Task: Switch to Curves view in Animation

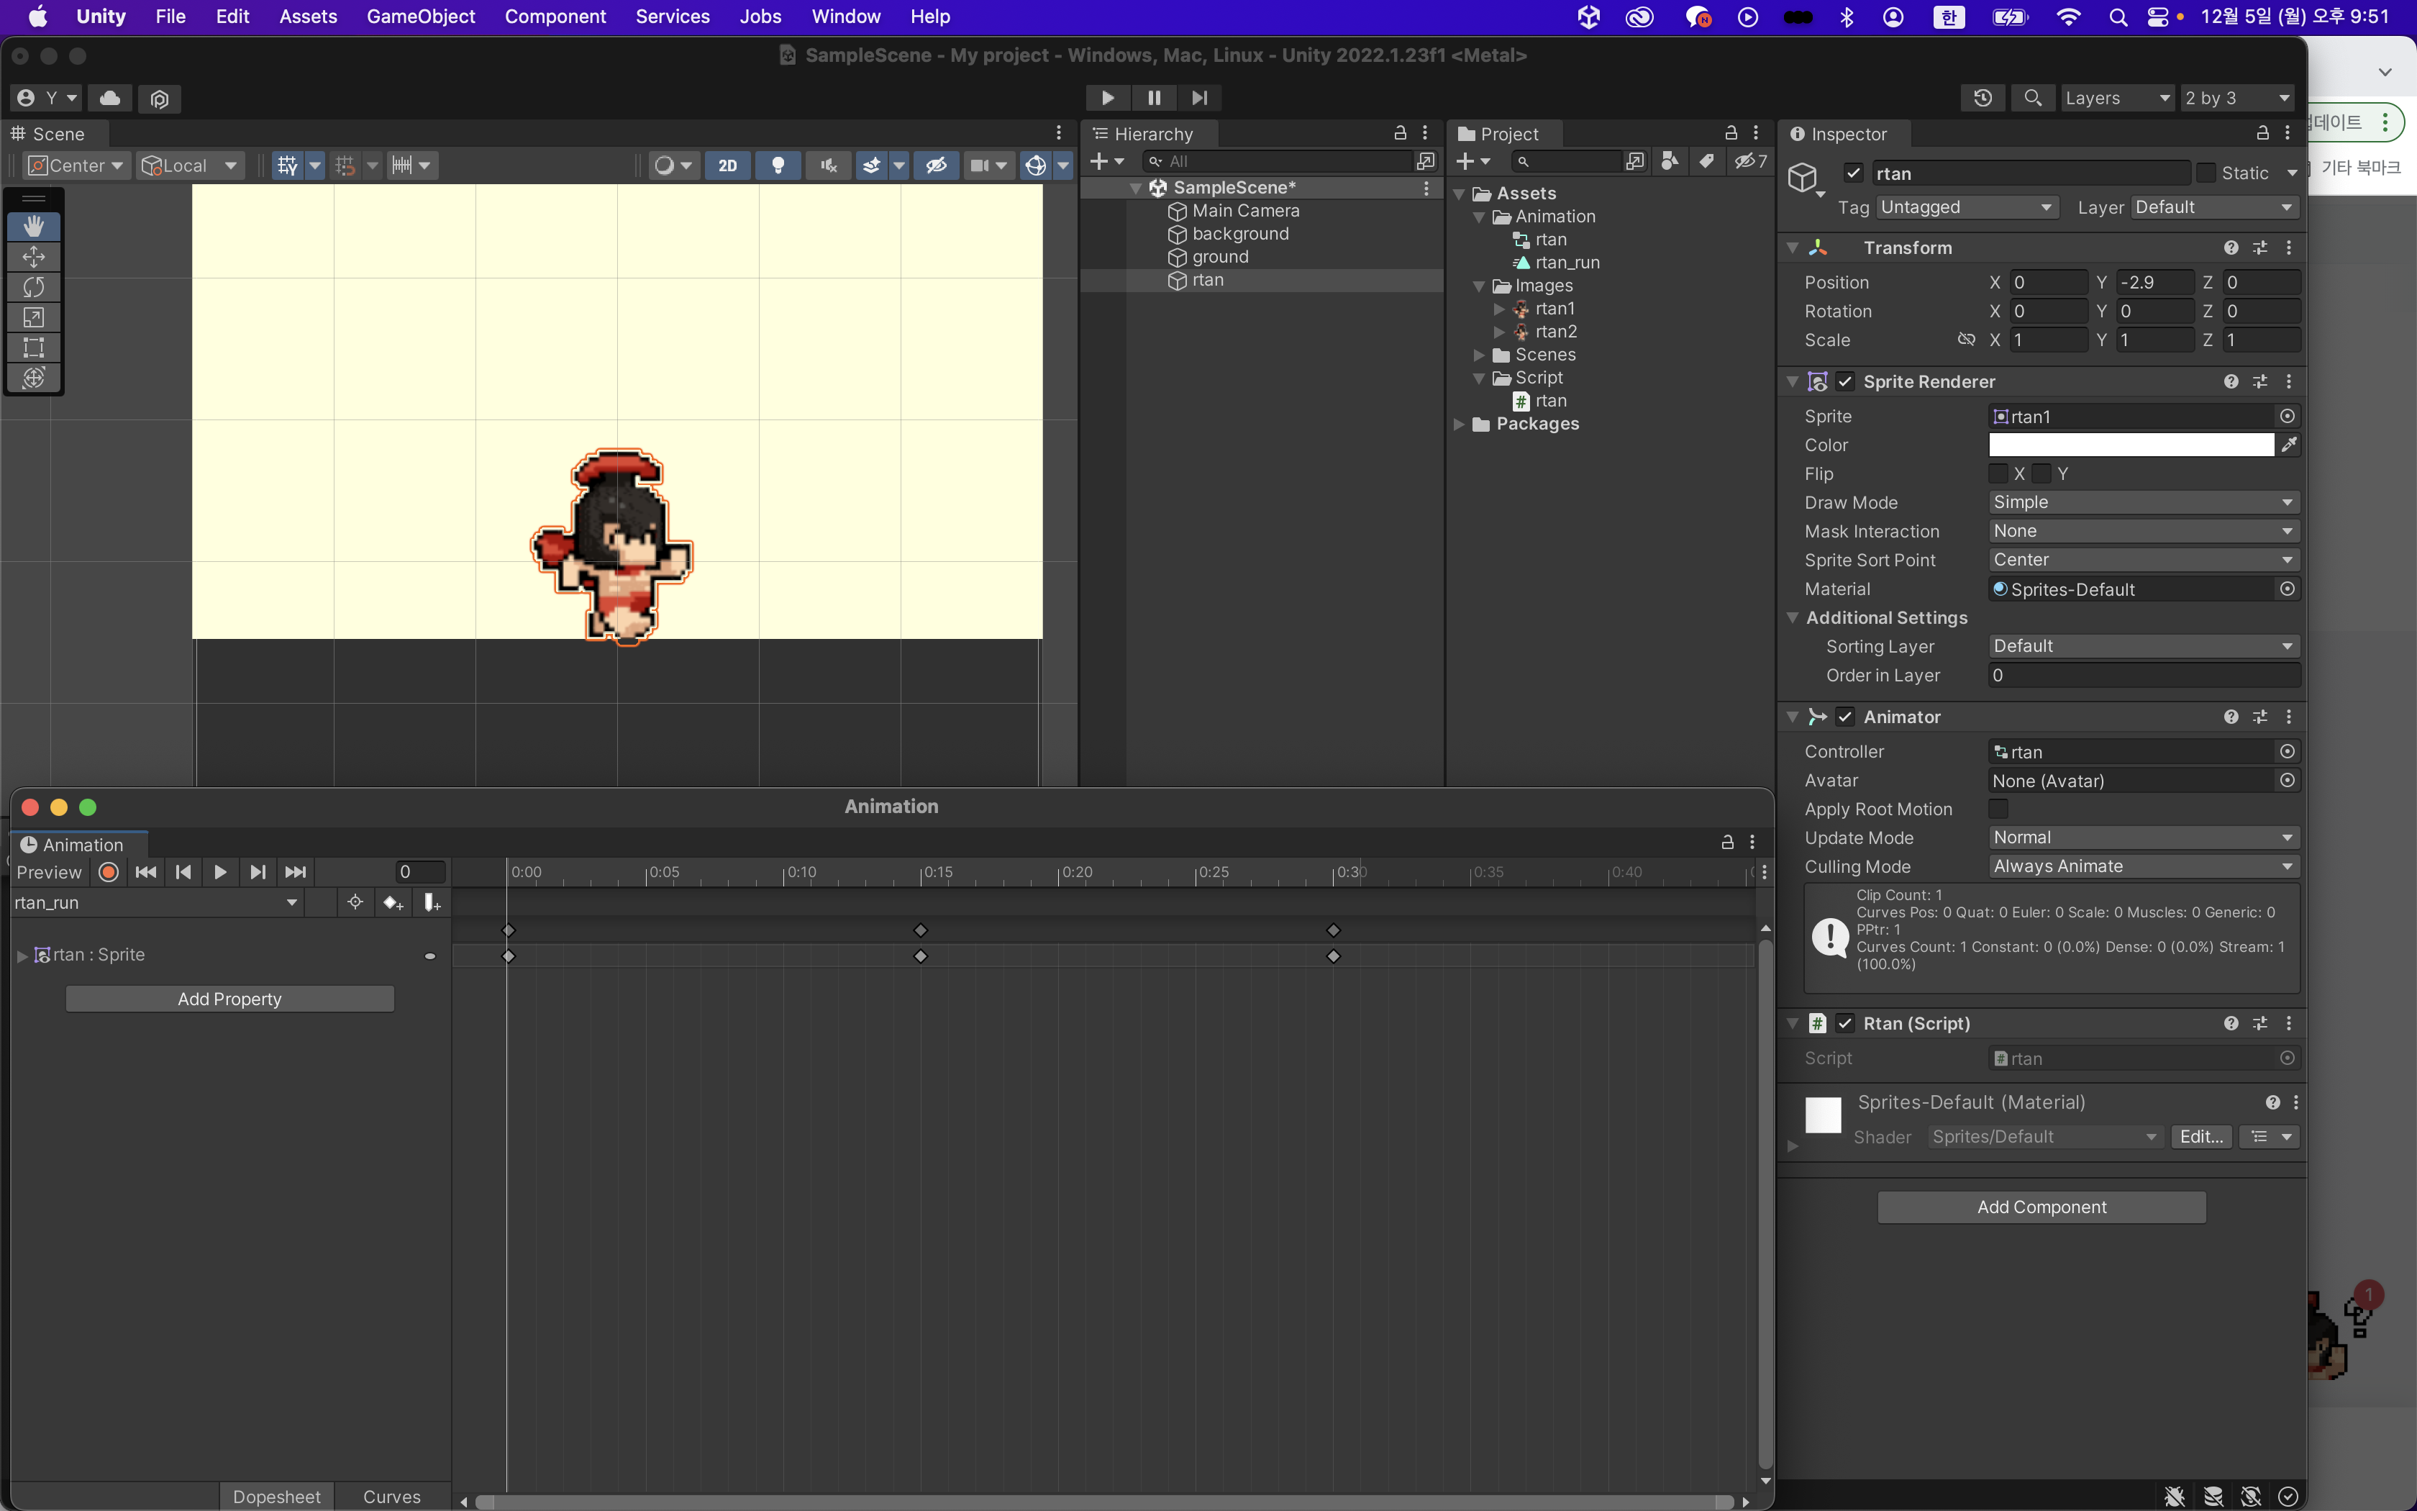Action: point(391,1497)
